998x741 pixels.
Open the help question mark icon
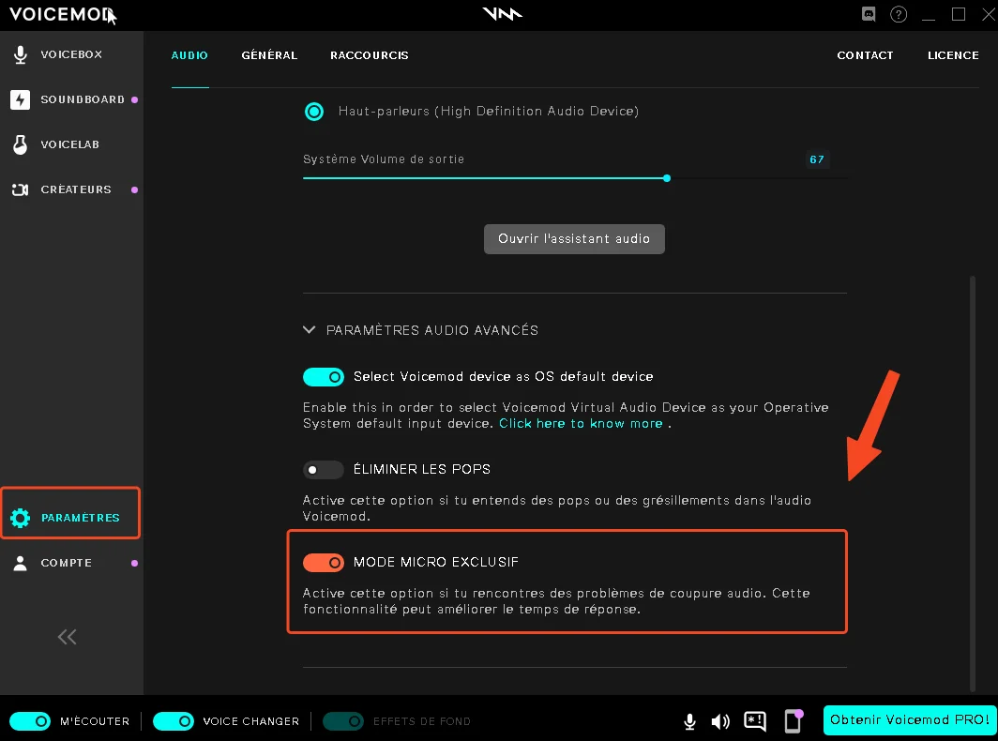point(898,14)
